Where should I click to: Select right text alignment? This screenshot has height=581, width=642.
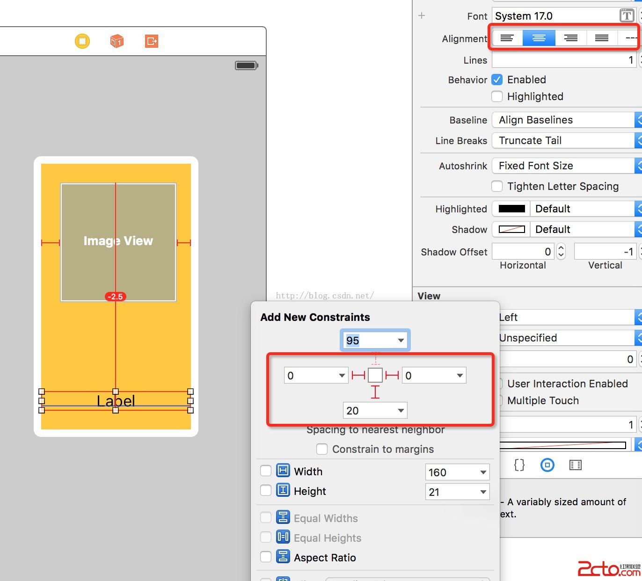570,38
